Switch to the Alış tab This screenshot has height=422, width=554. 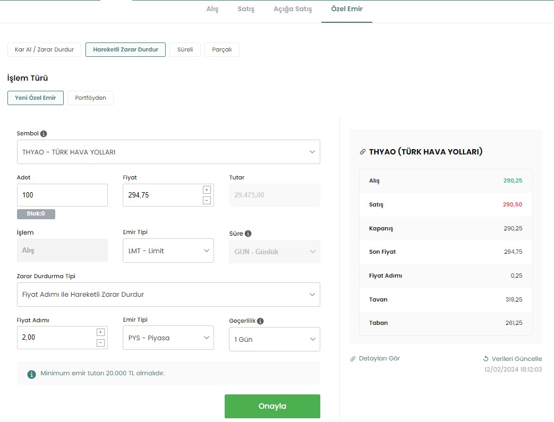coord(212,9)
